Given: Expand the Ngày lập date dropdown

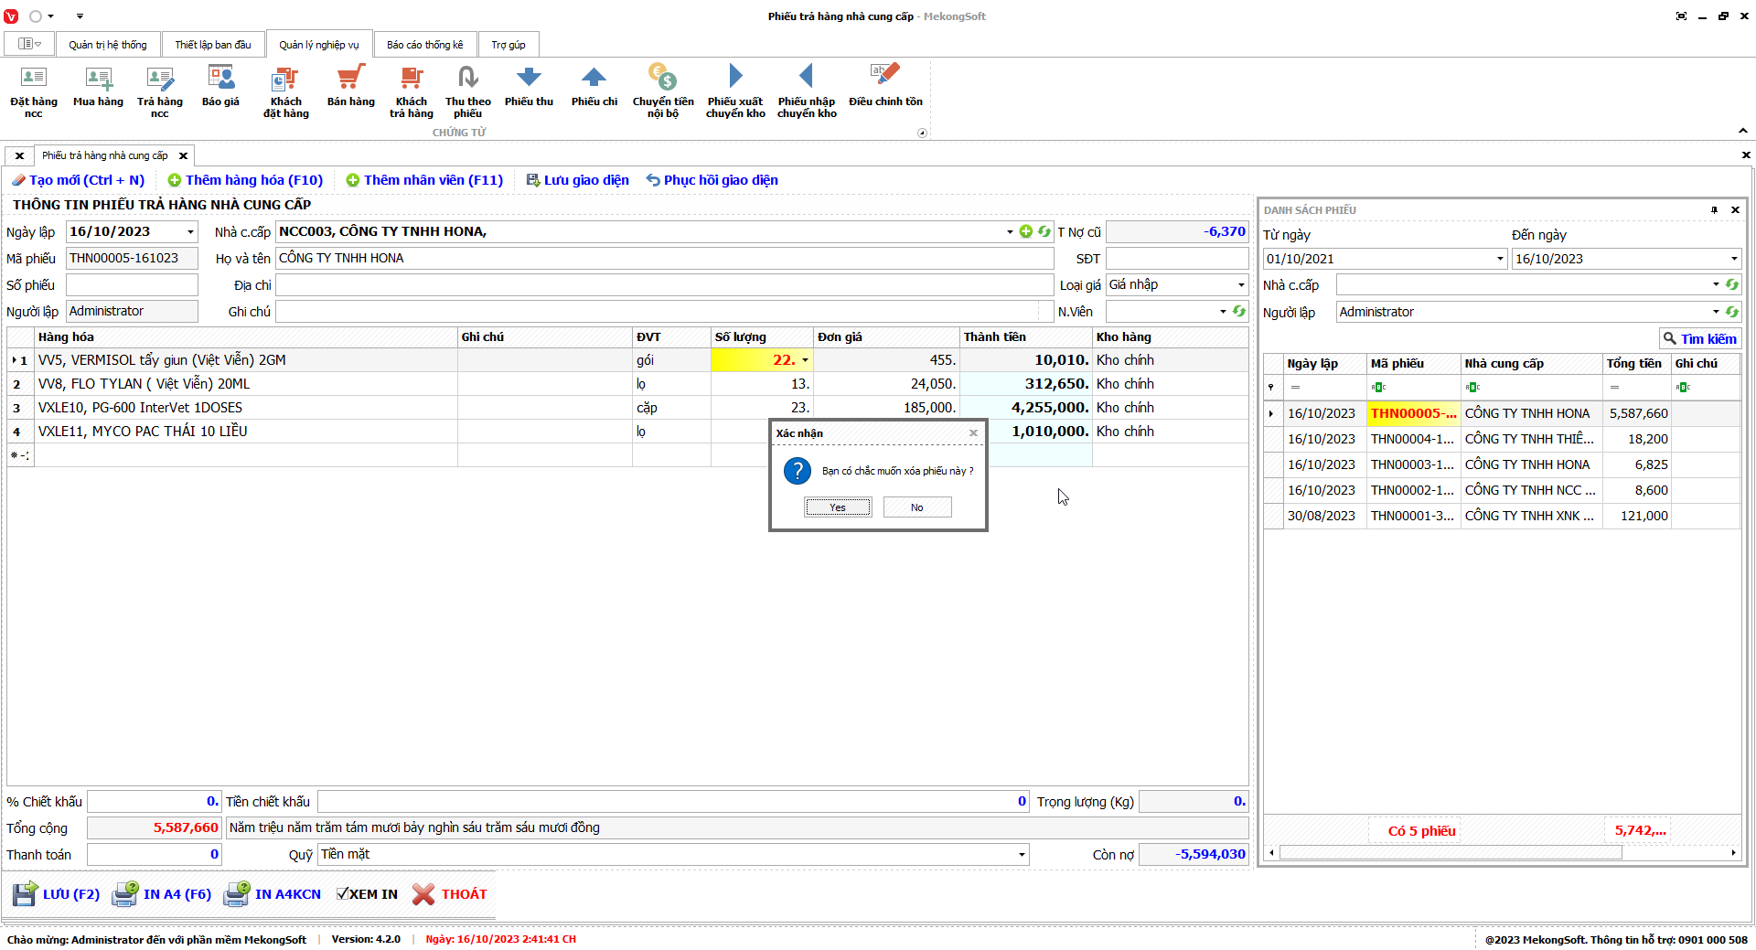Looking at the screenshot, I should [190, 232].
